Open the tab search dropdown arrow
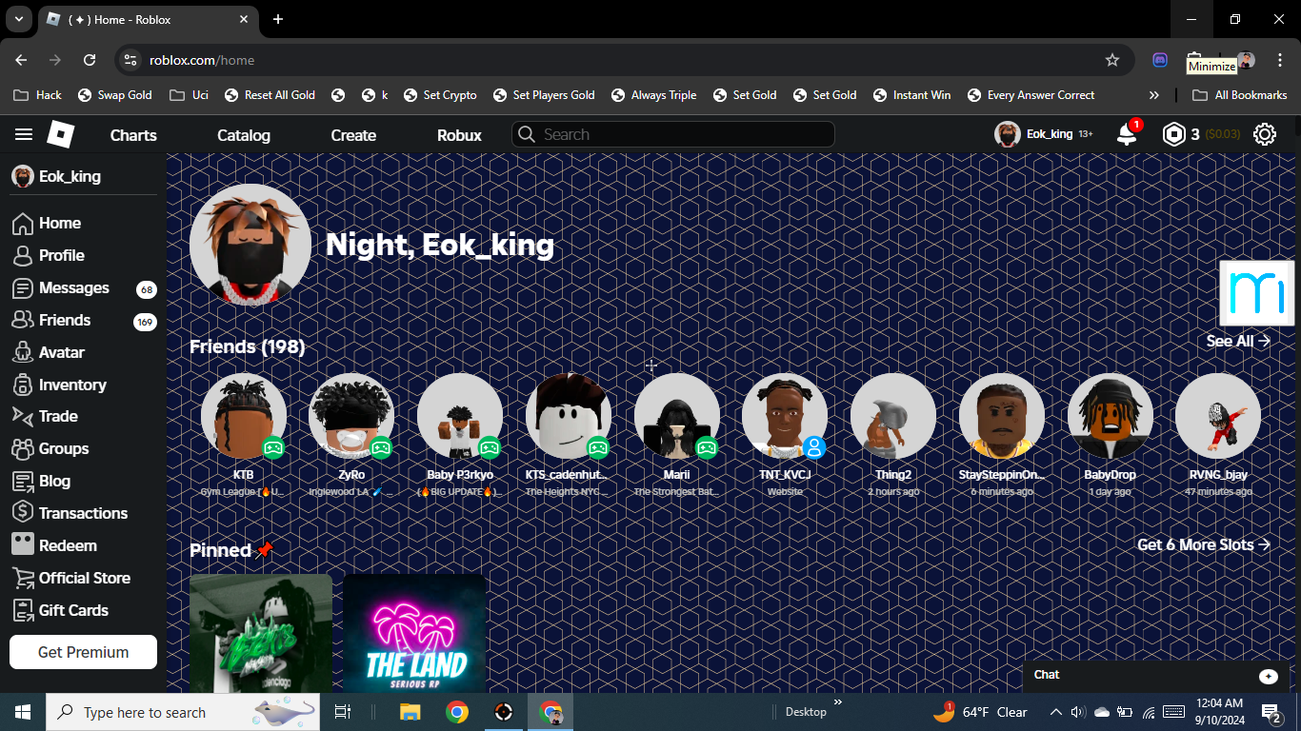Screen dimensions: 1301x731 [x=18, y=19]
